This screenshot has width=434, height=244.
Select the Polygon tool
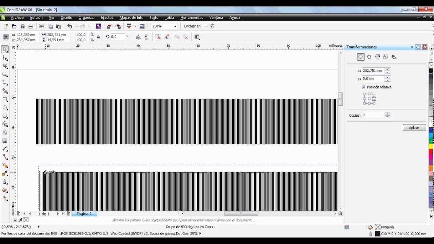[x=5, y=116]
